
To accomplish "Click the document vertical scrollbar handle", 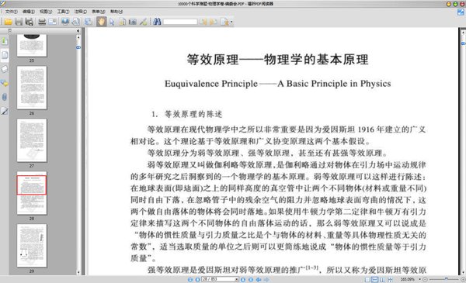I will coord(464,43).
